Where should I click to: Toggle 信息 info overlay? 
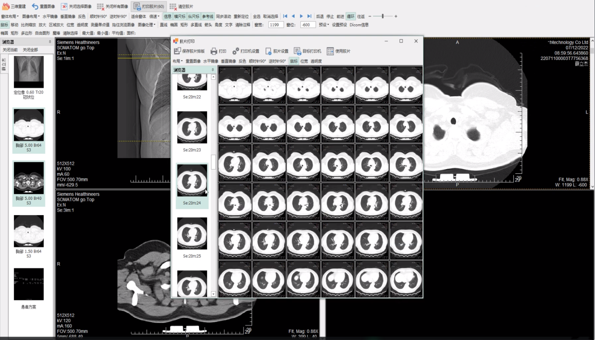(167, 16)
